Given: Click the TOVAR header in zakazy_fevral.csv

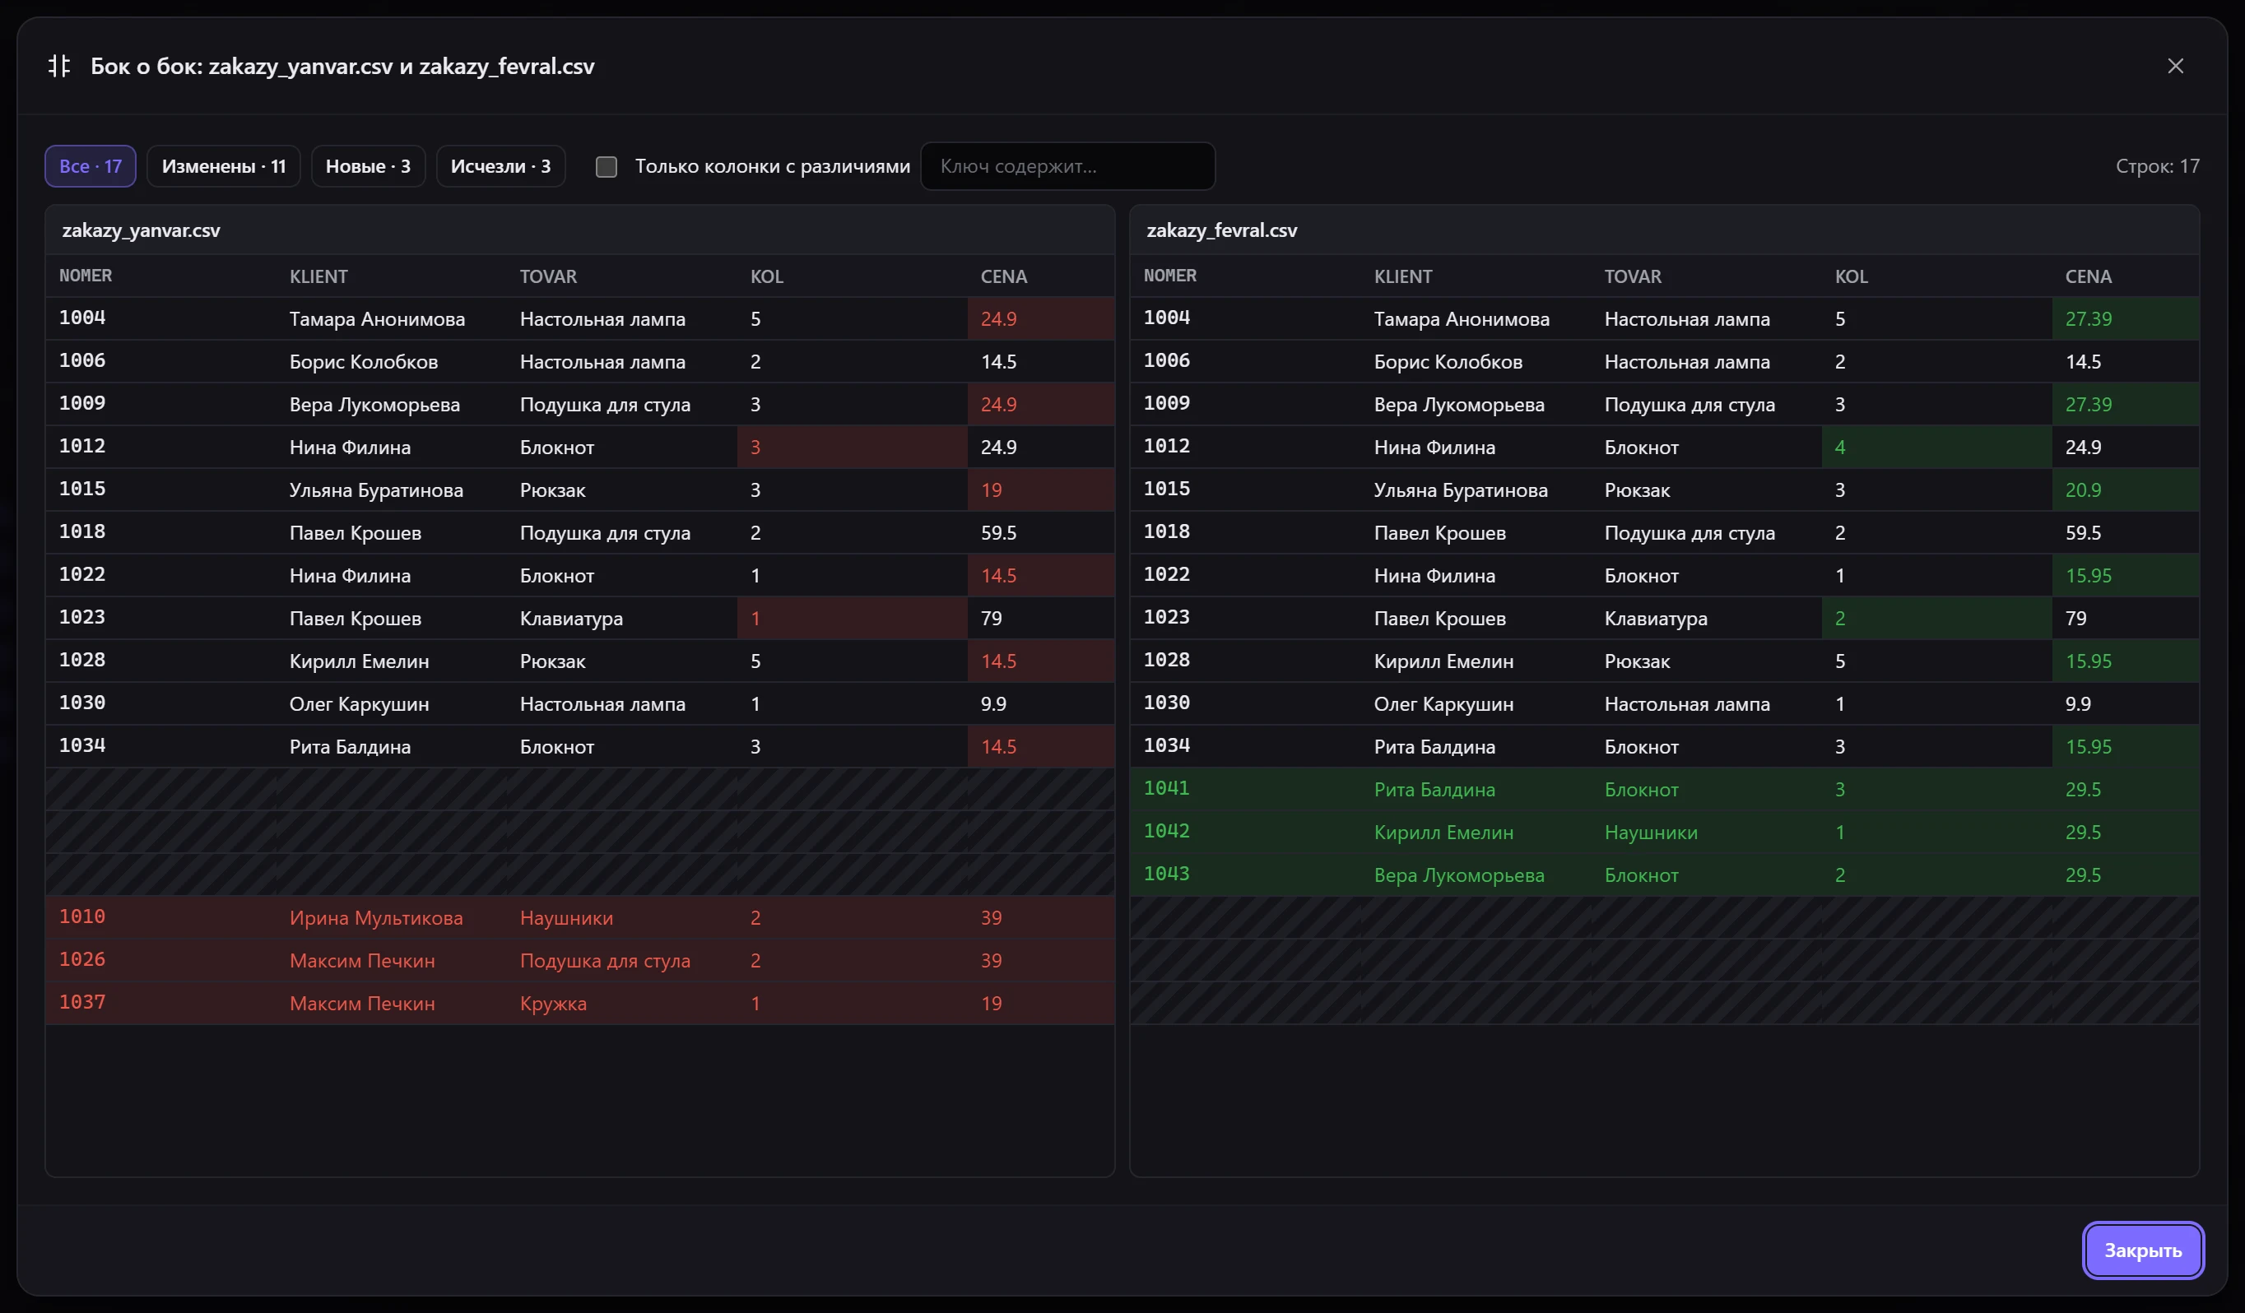Looking at the screenshot, I should [x=1632, y=276].
